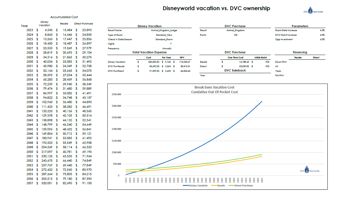Click the $350,000 label on the chart axis
This screenshot has width=362, height=204.
coord(117,95)
